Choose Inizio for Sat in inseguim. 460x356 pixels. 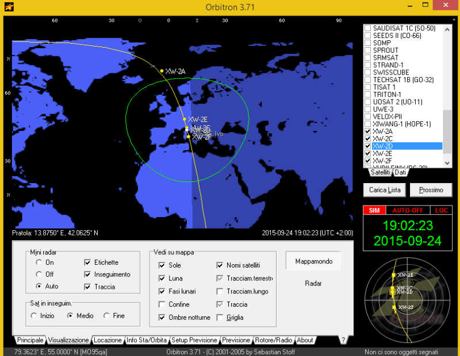coord(33,316)
